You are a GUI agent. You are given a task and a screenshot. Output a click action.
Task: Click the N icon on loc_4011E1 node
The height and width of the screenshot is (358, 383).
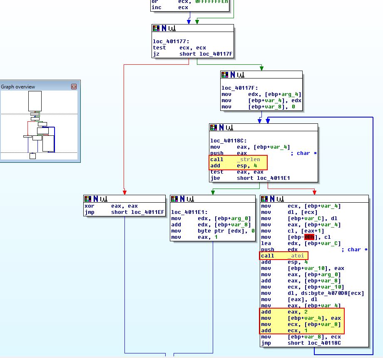pos(182,199)
